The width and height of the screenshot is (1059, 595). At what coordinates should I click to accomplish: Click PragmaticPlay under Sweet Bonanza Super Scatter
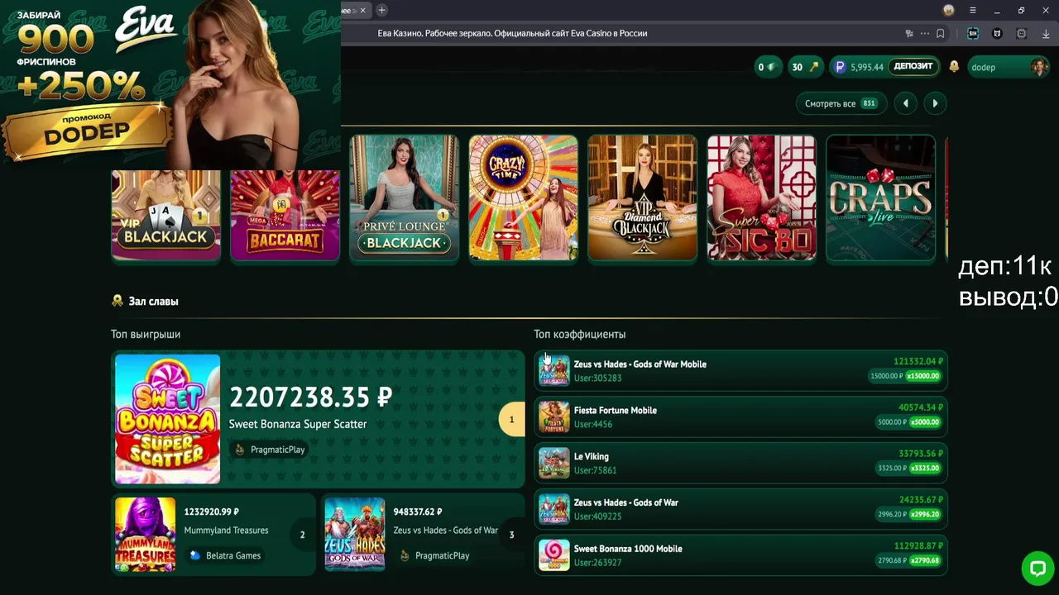(270, 450)
